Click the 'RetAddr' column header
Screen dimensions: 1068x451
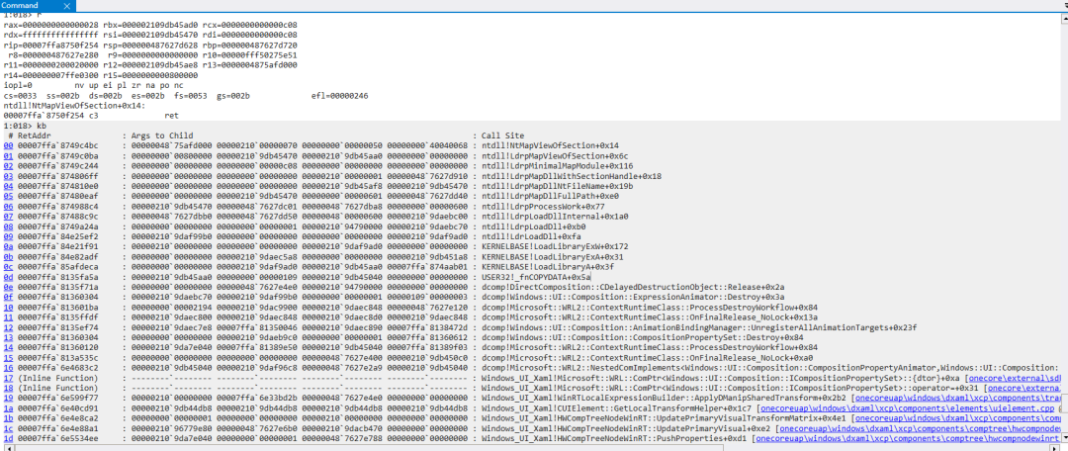[x=33, y=135]
